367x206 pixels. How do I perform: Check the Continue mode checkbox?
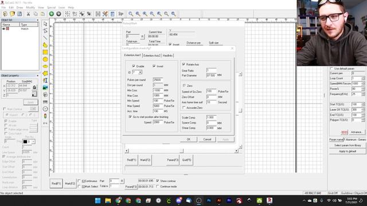(158, 187)
